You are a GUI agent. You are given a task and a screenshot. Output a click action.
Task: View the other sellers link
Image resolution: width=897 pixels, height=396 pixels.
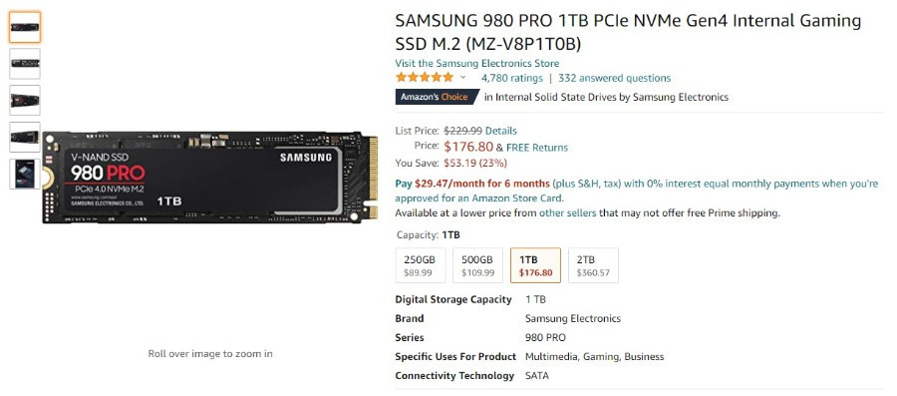coord(567,212)
